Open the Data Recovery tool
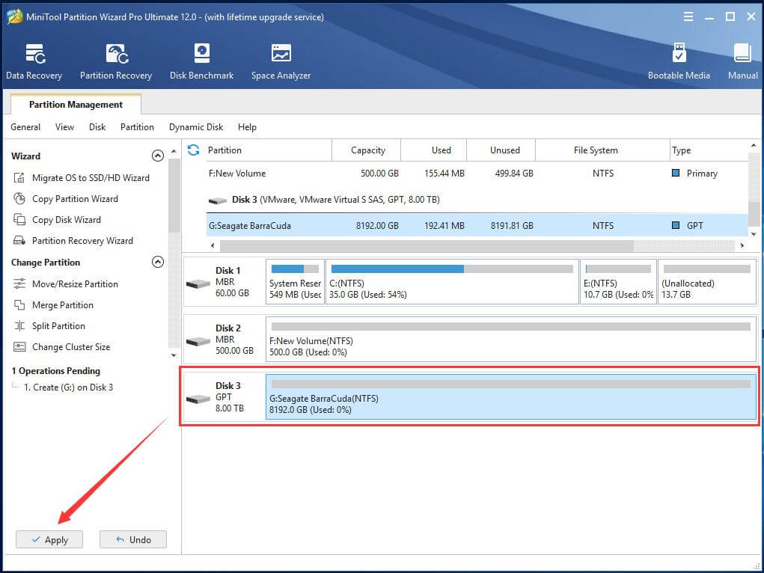Image resolution: width=764 pixels, height=573 pixels. [34, 61]
